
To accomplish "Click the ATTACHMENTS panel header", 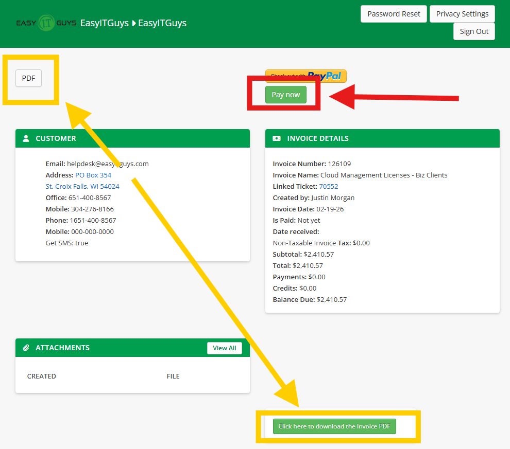I will pos(133,348).
